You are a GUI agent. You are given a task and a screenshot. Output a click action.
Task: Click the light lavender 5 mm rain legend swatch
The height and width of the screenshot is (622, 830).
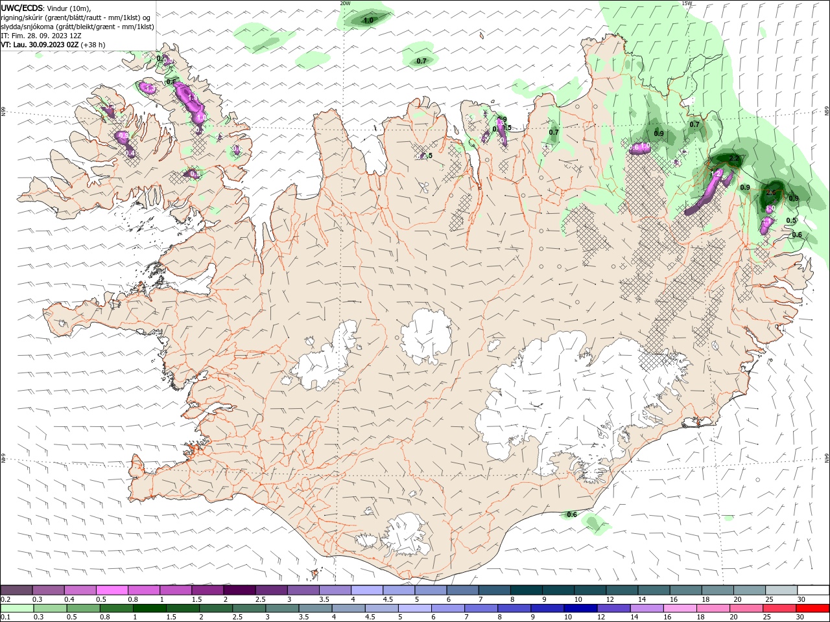tap(414, 608)
